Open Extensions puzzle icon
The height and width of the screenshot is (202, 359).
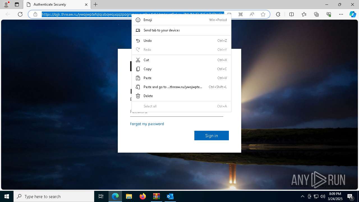click(278, 14)
